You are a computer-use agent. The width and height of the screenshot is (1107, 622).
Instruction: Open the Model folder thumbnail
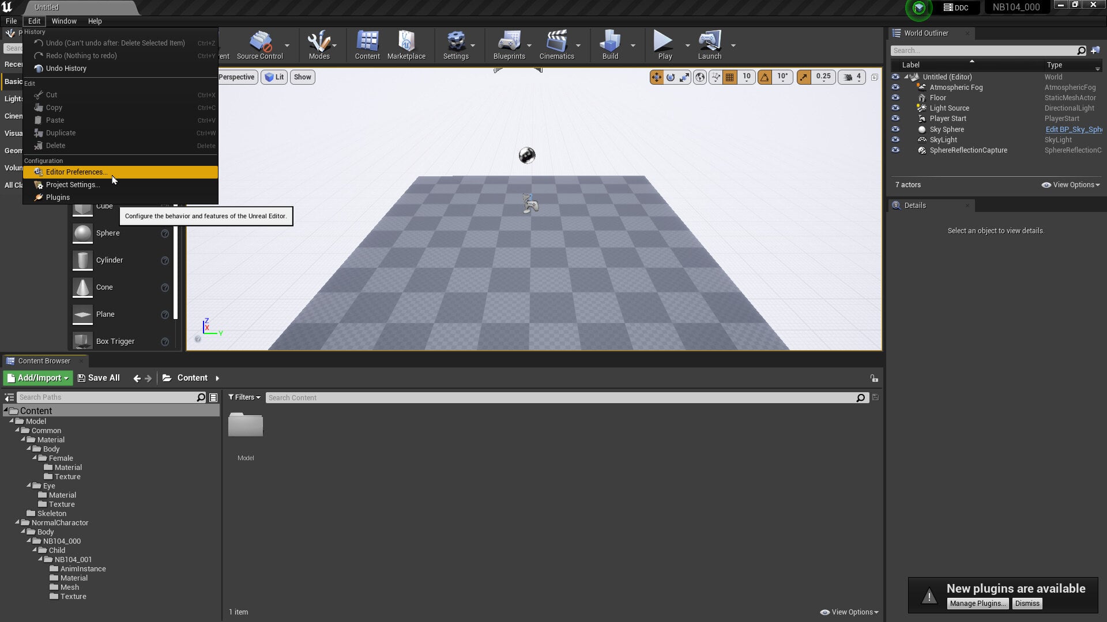(x=246, y=425)
